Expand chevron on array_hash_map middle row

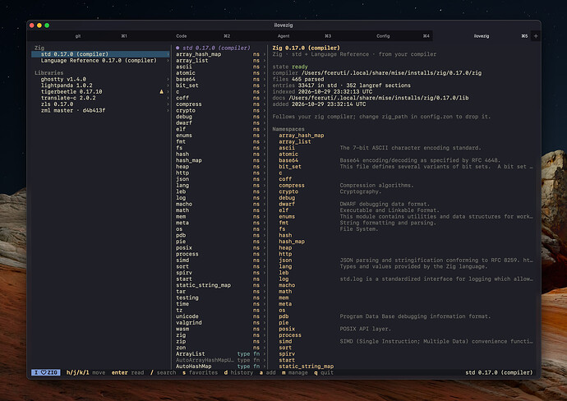coord(265,54)
